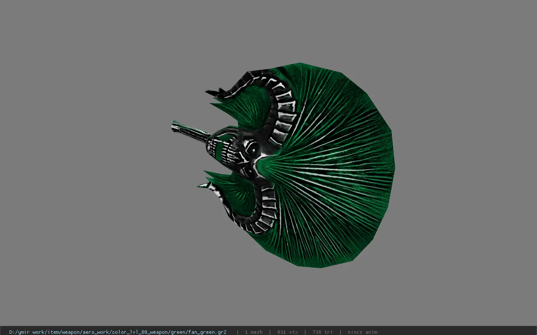537x335 pixels.
Task: Click the '738 tri' triangle count
Action: coord(322,332)
